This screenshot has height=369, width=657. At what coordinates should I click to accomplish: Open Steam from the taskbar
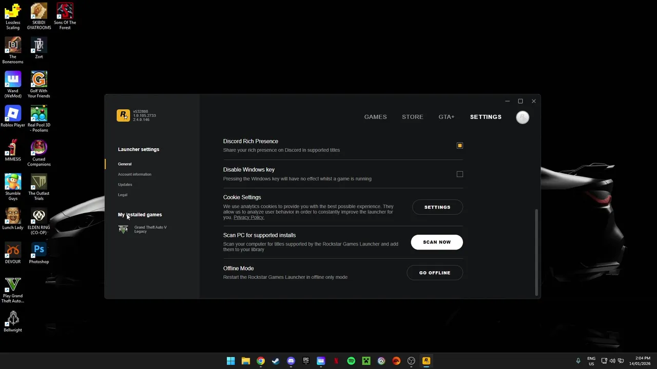point(276,361)
